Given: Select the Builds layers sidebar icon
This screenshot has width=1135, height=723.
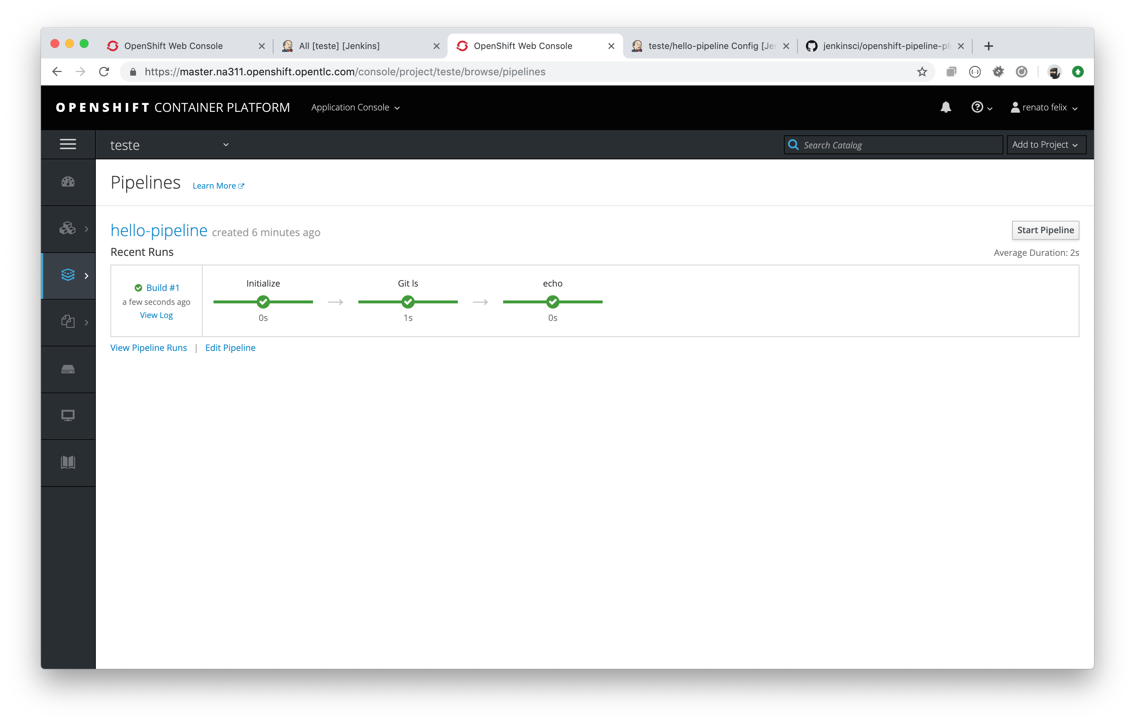Looking at the screenshot, I should (68, 275).
